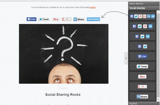This screenshot has height=105, width=160.
Task: Click the blue Forward button in the email
Action: [x=93, y=19]
